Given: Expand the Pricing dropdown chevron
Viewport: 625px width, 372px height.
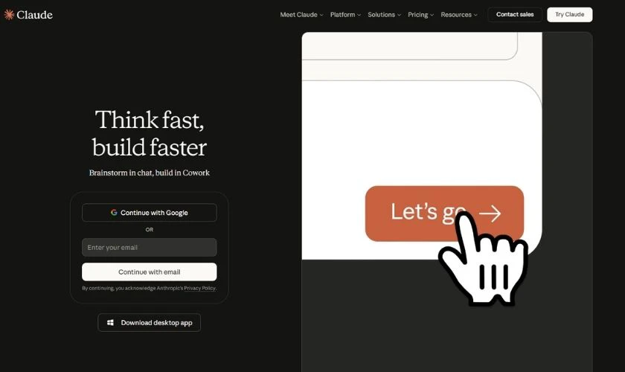Looking at the screenshot, I should coord(432,15).
